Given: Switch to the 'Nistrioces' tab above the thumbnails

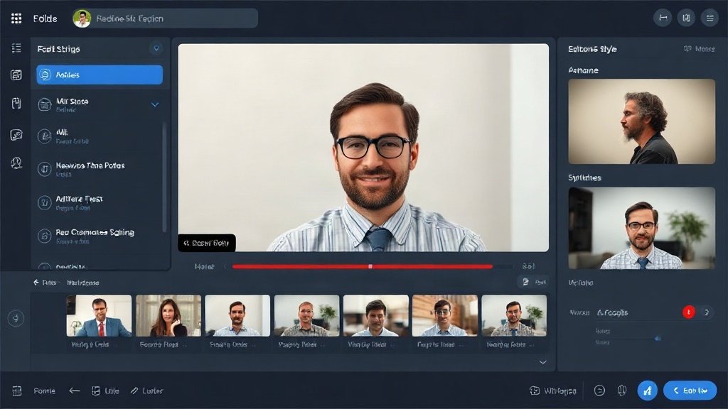Looking at the screenshot, I should point(82,283).
